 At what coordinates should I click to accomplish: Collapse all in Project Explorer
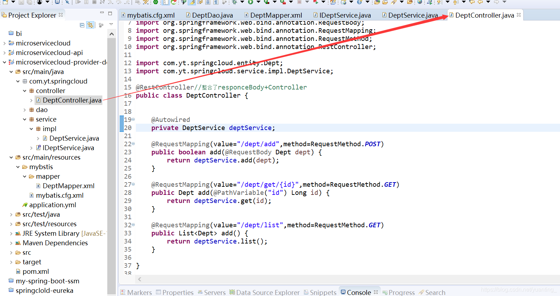pos(82,25)
